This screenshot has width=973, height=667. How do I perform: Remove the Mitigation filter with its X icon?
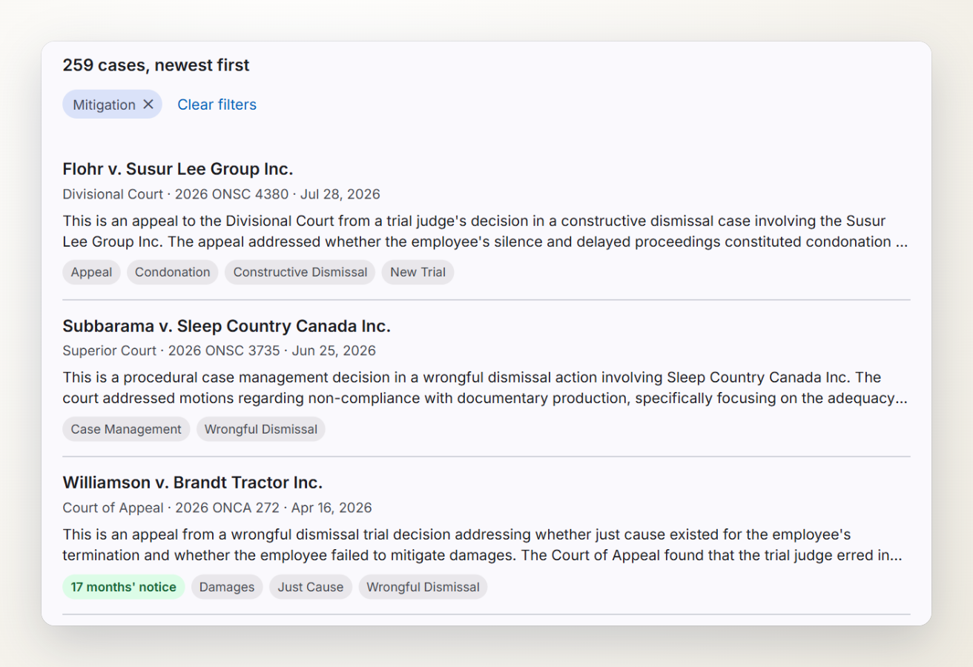pos(148,104)
